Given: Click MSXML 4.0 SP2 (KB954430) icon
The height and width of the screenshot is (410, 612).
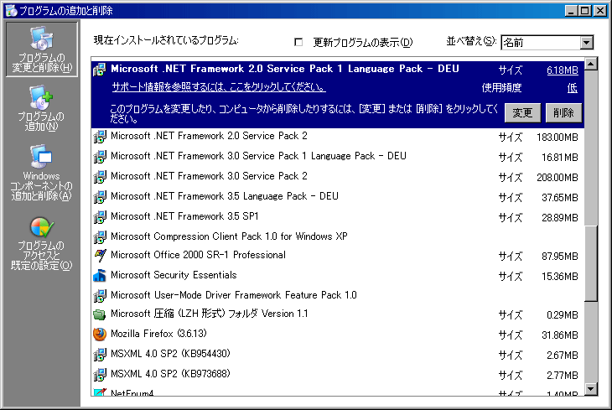Looking at the screenshot, I should pyautogui.click(x=100, y=355).
